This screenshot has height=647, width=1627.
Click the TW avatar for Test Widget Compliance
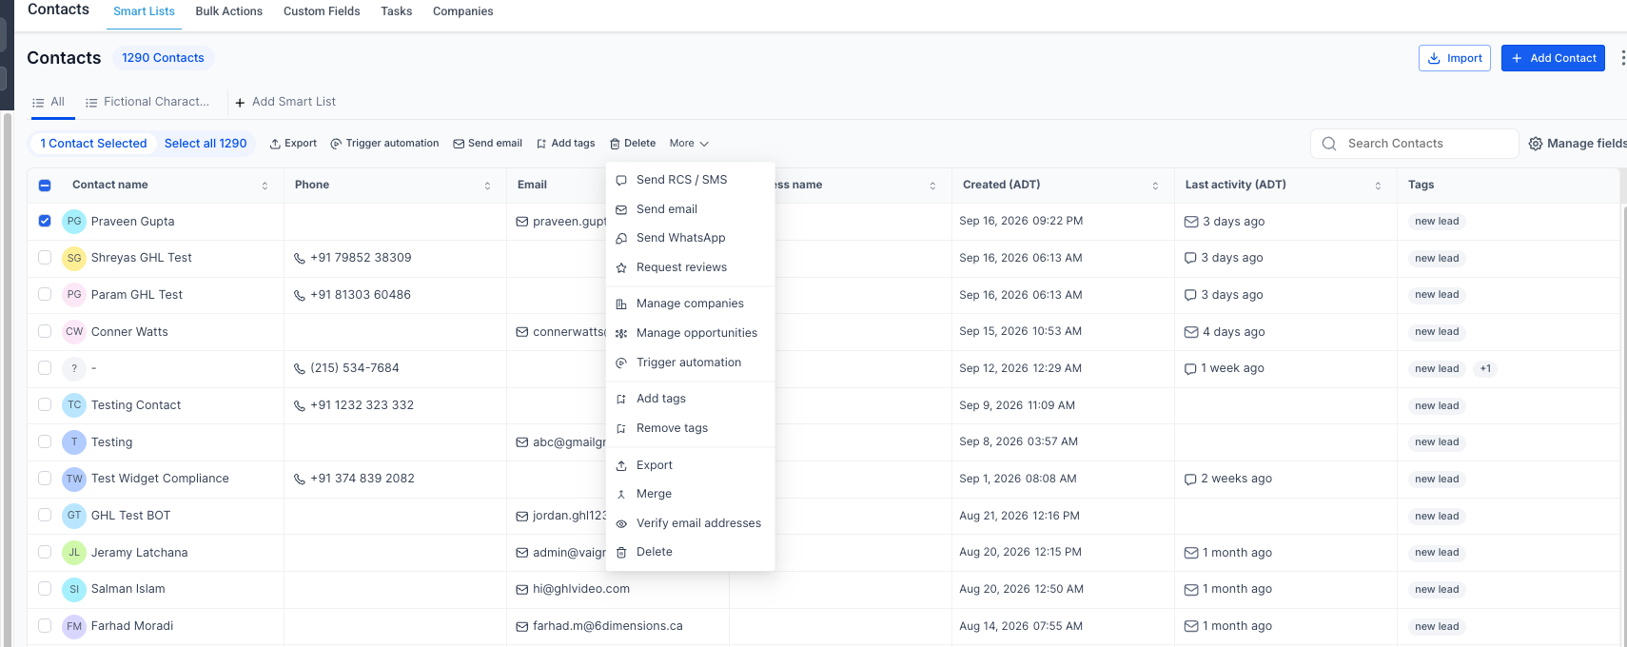(x=74, y=479)
